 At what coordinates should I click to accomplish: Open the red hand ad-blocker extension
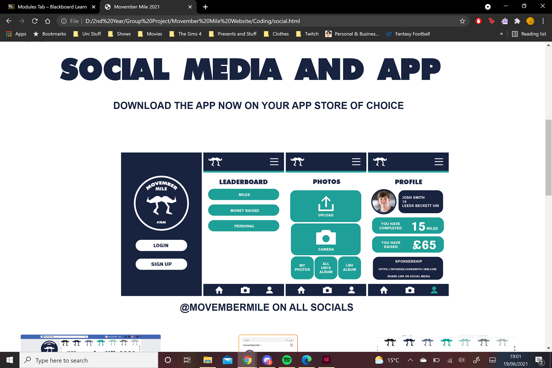(x=478, y=21)
